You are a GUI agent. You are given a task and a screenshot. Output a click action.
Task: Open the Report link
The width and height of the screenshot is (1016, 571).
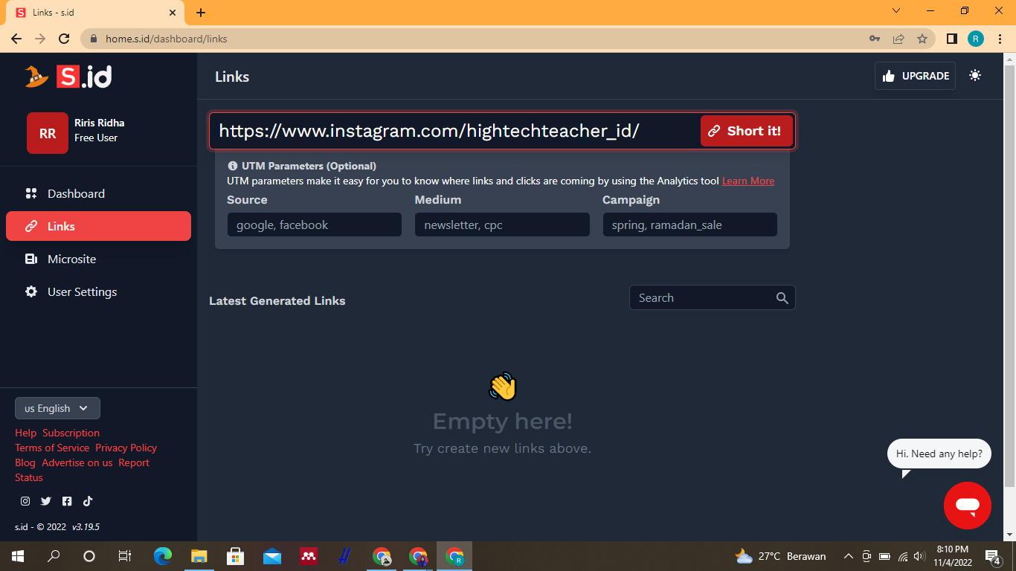(x=134, y=462)
